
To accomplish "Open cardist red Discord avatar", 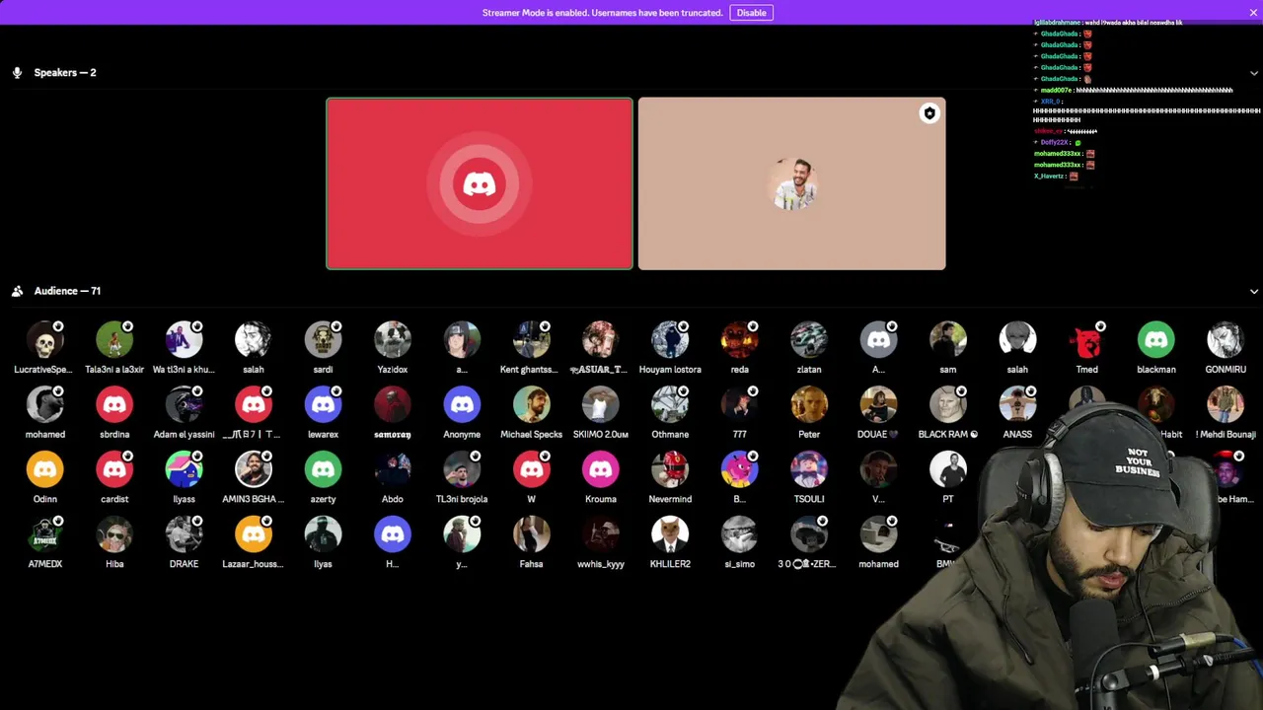I will pos(114,470).
